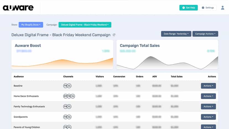Click the Total Sales column header
229x129 pixels.
(177, 76)
